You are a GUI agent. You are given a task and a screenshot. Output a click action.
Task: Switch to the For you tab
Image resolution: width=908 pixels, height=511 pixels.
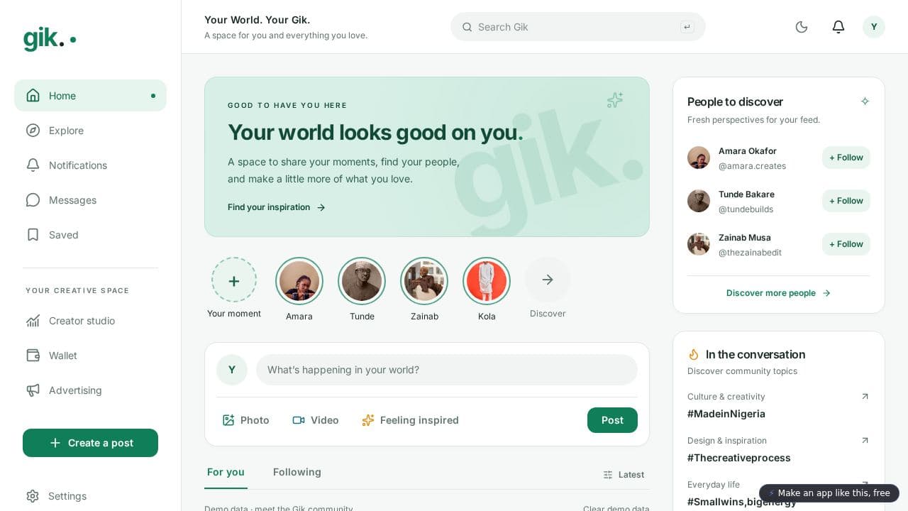226,473
